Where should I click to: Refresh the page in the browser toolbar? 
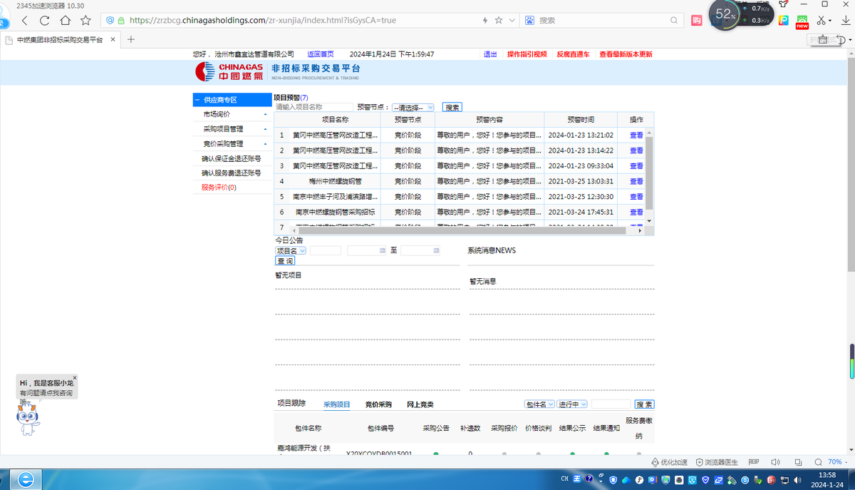(x=45, y=21)
